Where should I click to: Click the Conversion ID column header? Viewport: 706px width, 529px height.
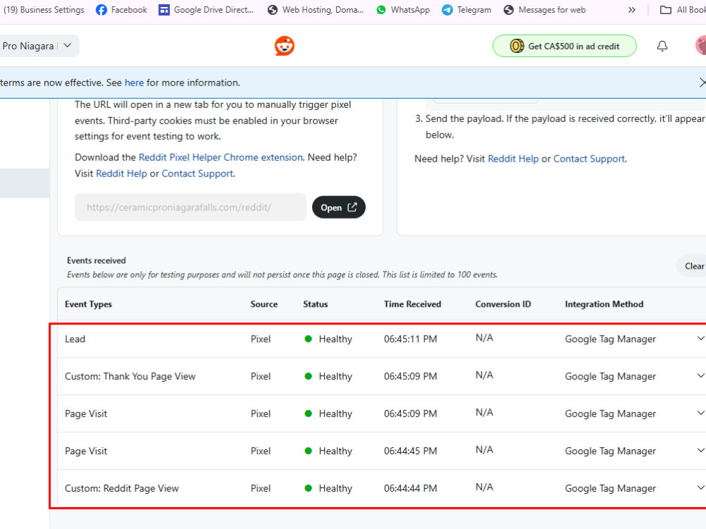(x=503, y=305)
